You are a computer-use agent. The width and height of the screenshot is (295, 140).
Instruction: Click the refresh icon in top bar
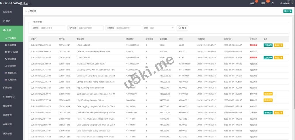point(273,3)
